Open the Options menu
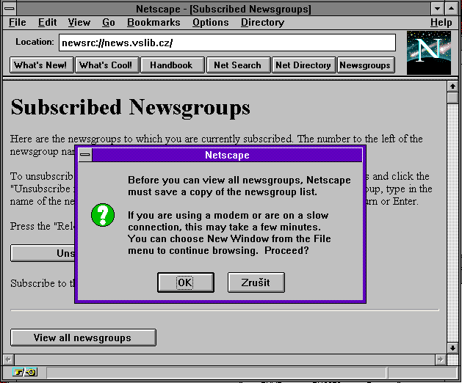Screen dimensions: 462x383 pyautogui.click(x=210, y=22)
